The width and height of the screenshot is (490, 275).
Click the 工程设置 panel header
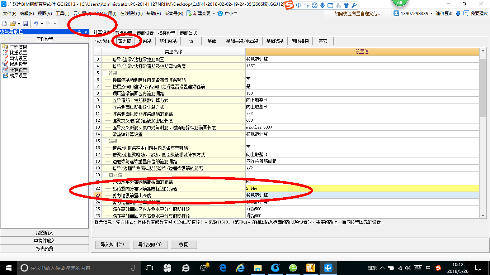tap(44, 39)
